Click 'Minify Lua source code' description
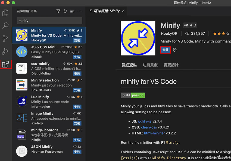The height and width of the screenshot is (161, 231). (50, 102)
